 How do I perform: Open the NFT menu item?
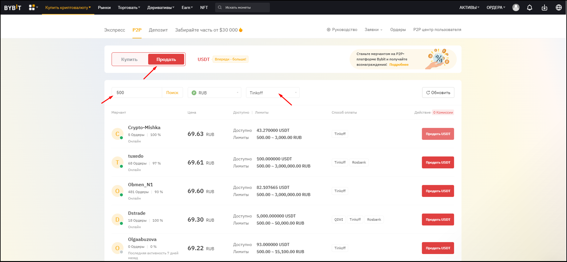(x=204, y=7)
